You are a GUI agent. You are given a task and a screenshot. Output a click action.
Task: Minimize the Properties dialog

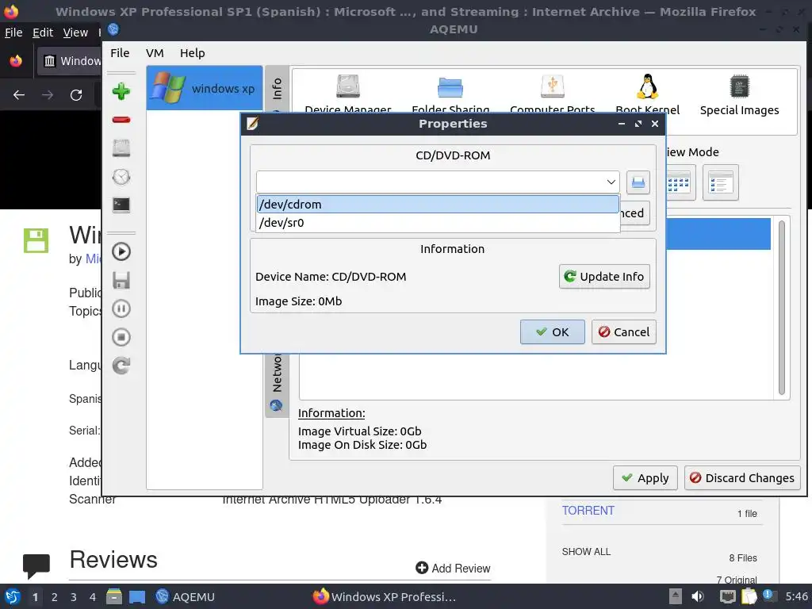pyautogui.click(x=622, y=124)
